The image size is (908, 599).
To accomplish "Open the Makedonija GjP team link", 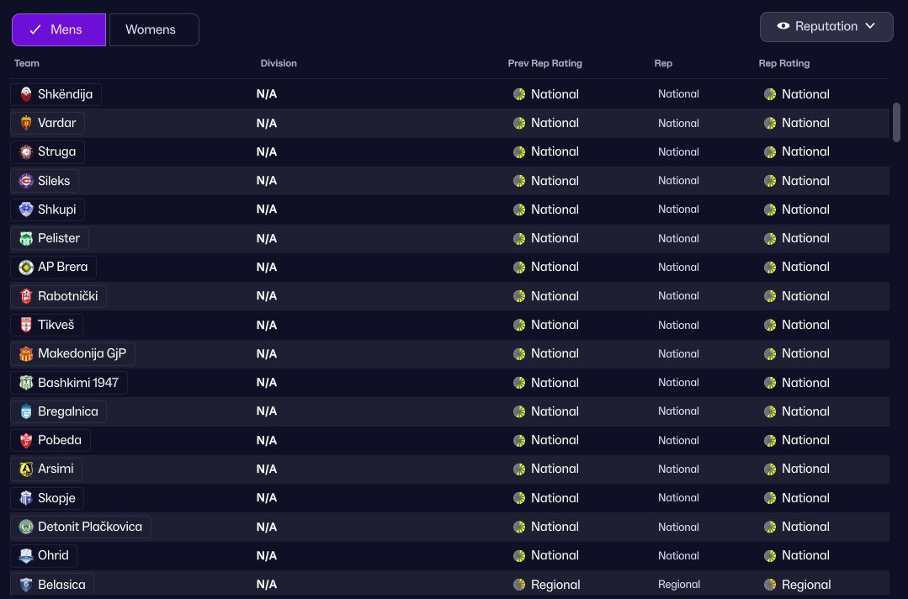I will tap(72, 353).
